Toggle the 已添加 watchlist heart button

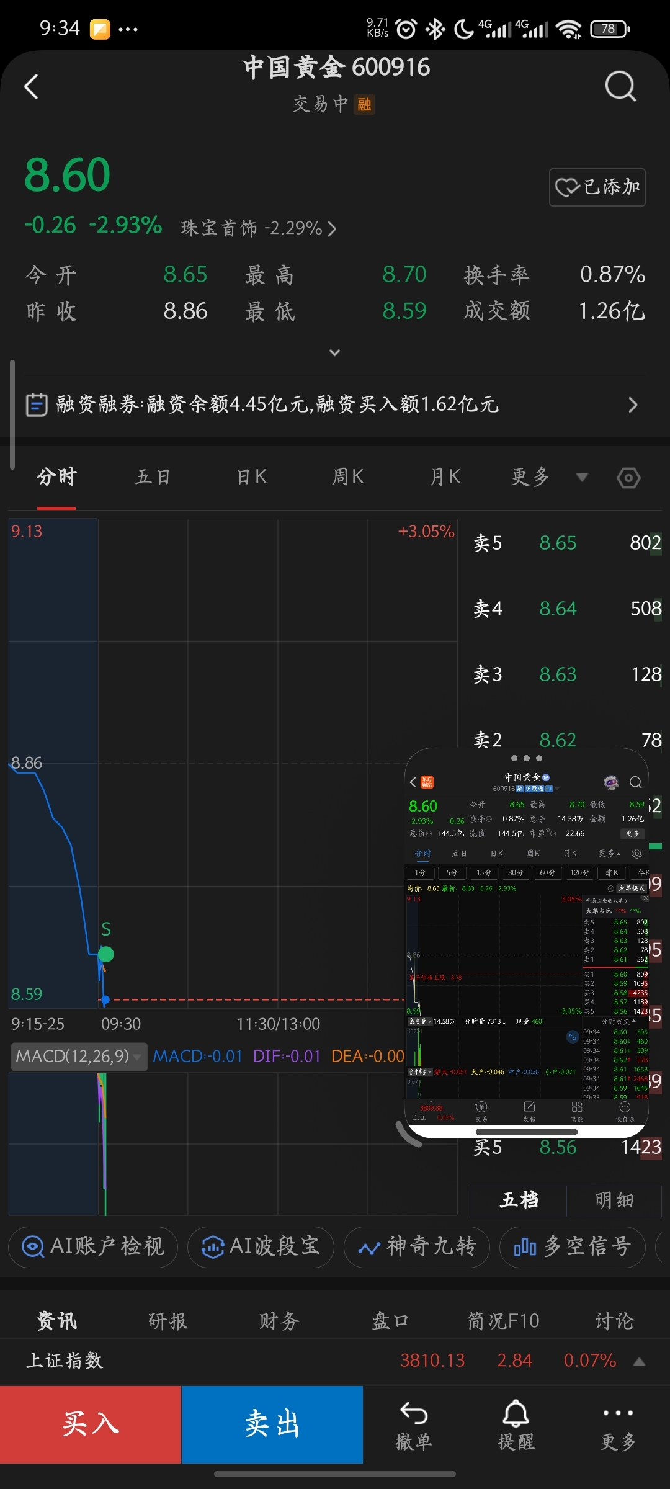tap(597, 187)
